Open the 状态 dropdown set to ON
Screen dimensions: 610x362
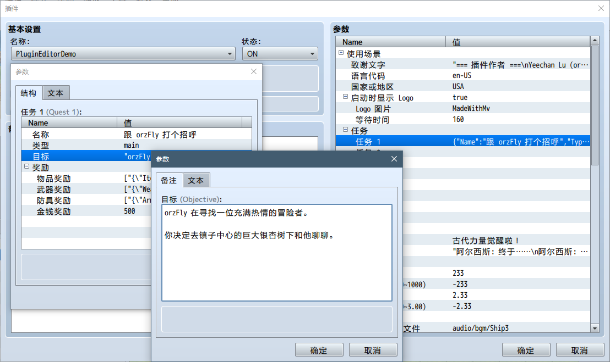pyautogui.click(x=280, y=54)
